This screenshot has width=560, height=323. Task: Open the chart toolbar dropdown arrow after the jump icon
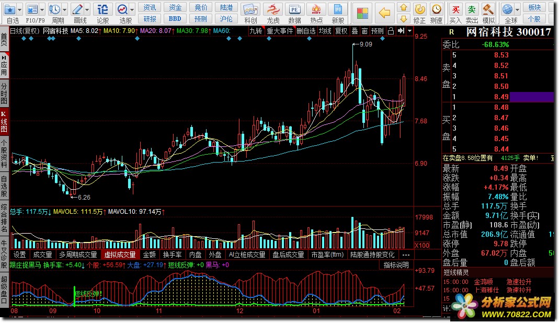pos(409,31)
